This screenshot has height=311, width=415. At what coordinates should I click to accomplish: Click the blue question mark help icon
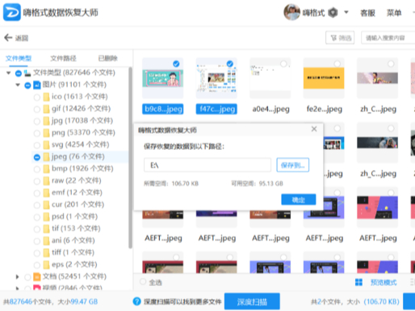coord(136,301)
